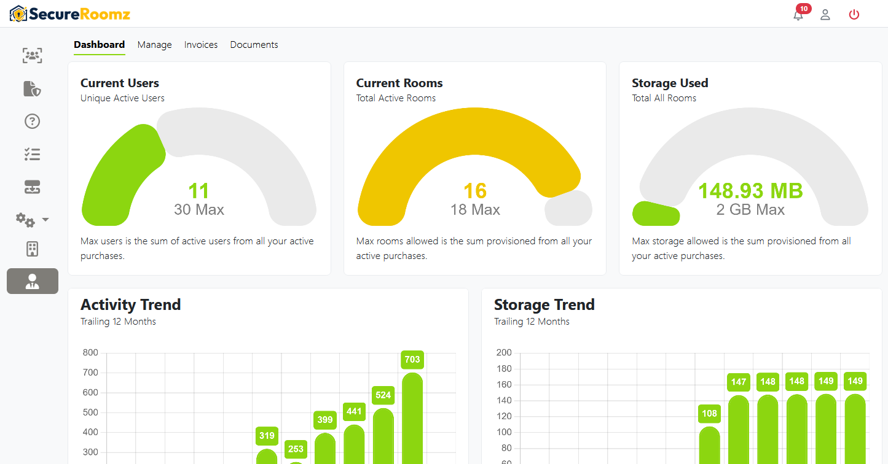The height and width of the screenshot is (464, 888).
Task: Click the Activity Trend bar under 399
Action: (x=325, y=449)
